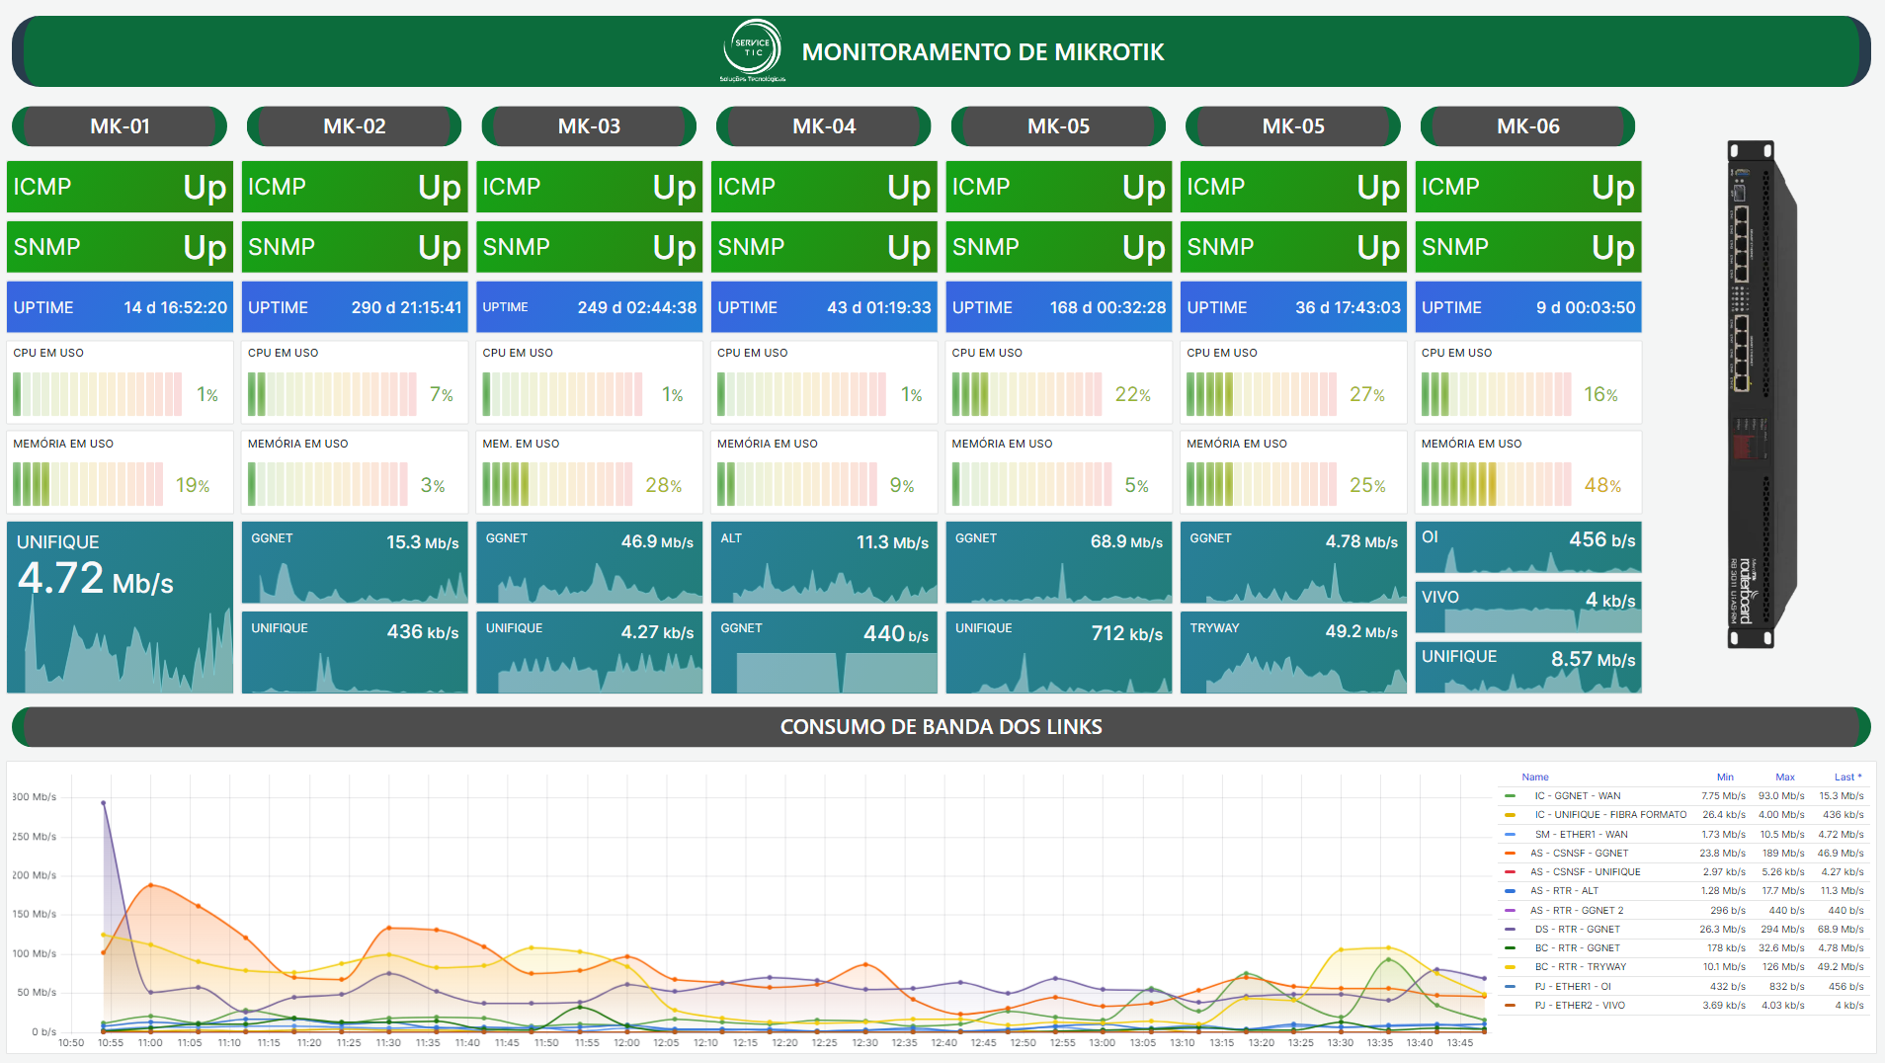This screenshot has height=1063, width=1885.
Task: Click uptime panel showing 36 d 17:43:03
Action: pos(1293,307)
